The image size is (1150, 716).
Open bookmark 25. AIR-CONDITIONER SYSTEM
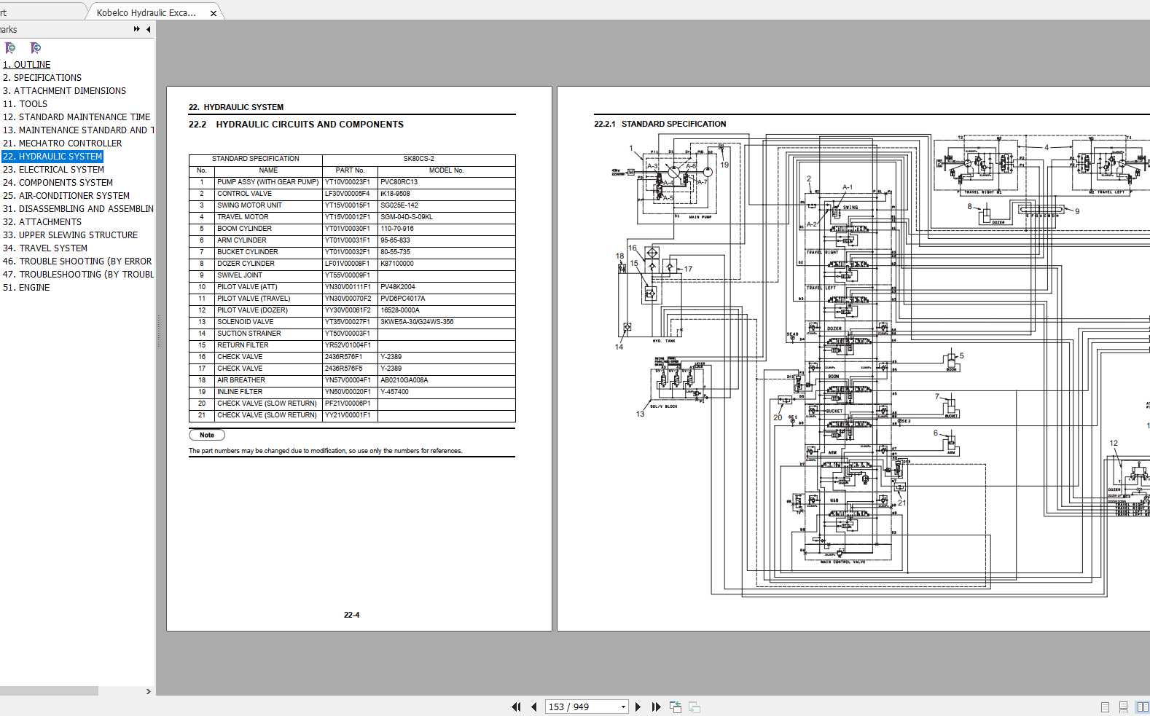click(66, 196)
